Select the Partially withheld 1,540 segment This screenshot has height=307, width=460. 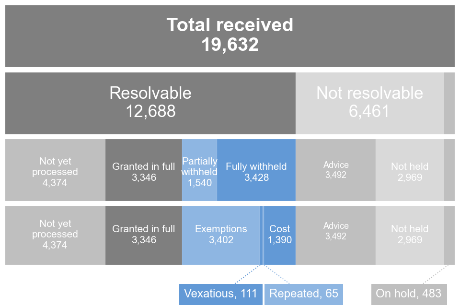pos(199,170)
